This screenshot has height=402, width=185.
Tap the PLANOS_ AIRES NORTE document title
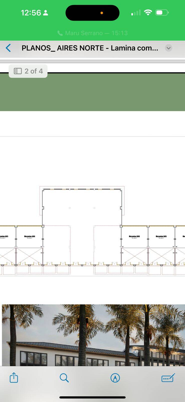pos(90,48)
